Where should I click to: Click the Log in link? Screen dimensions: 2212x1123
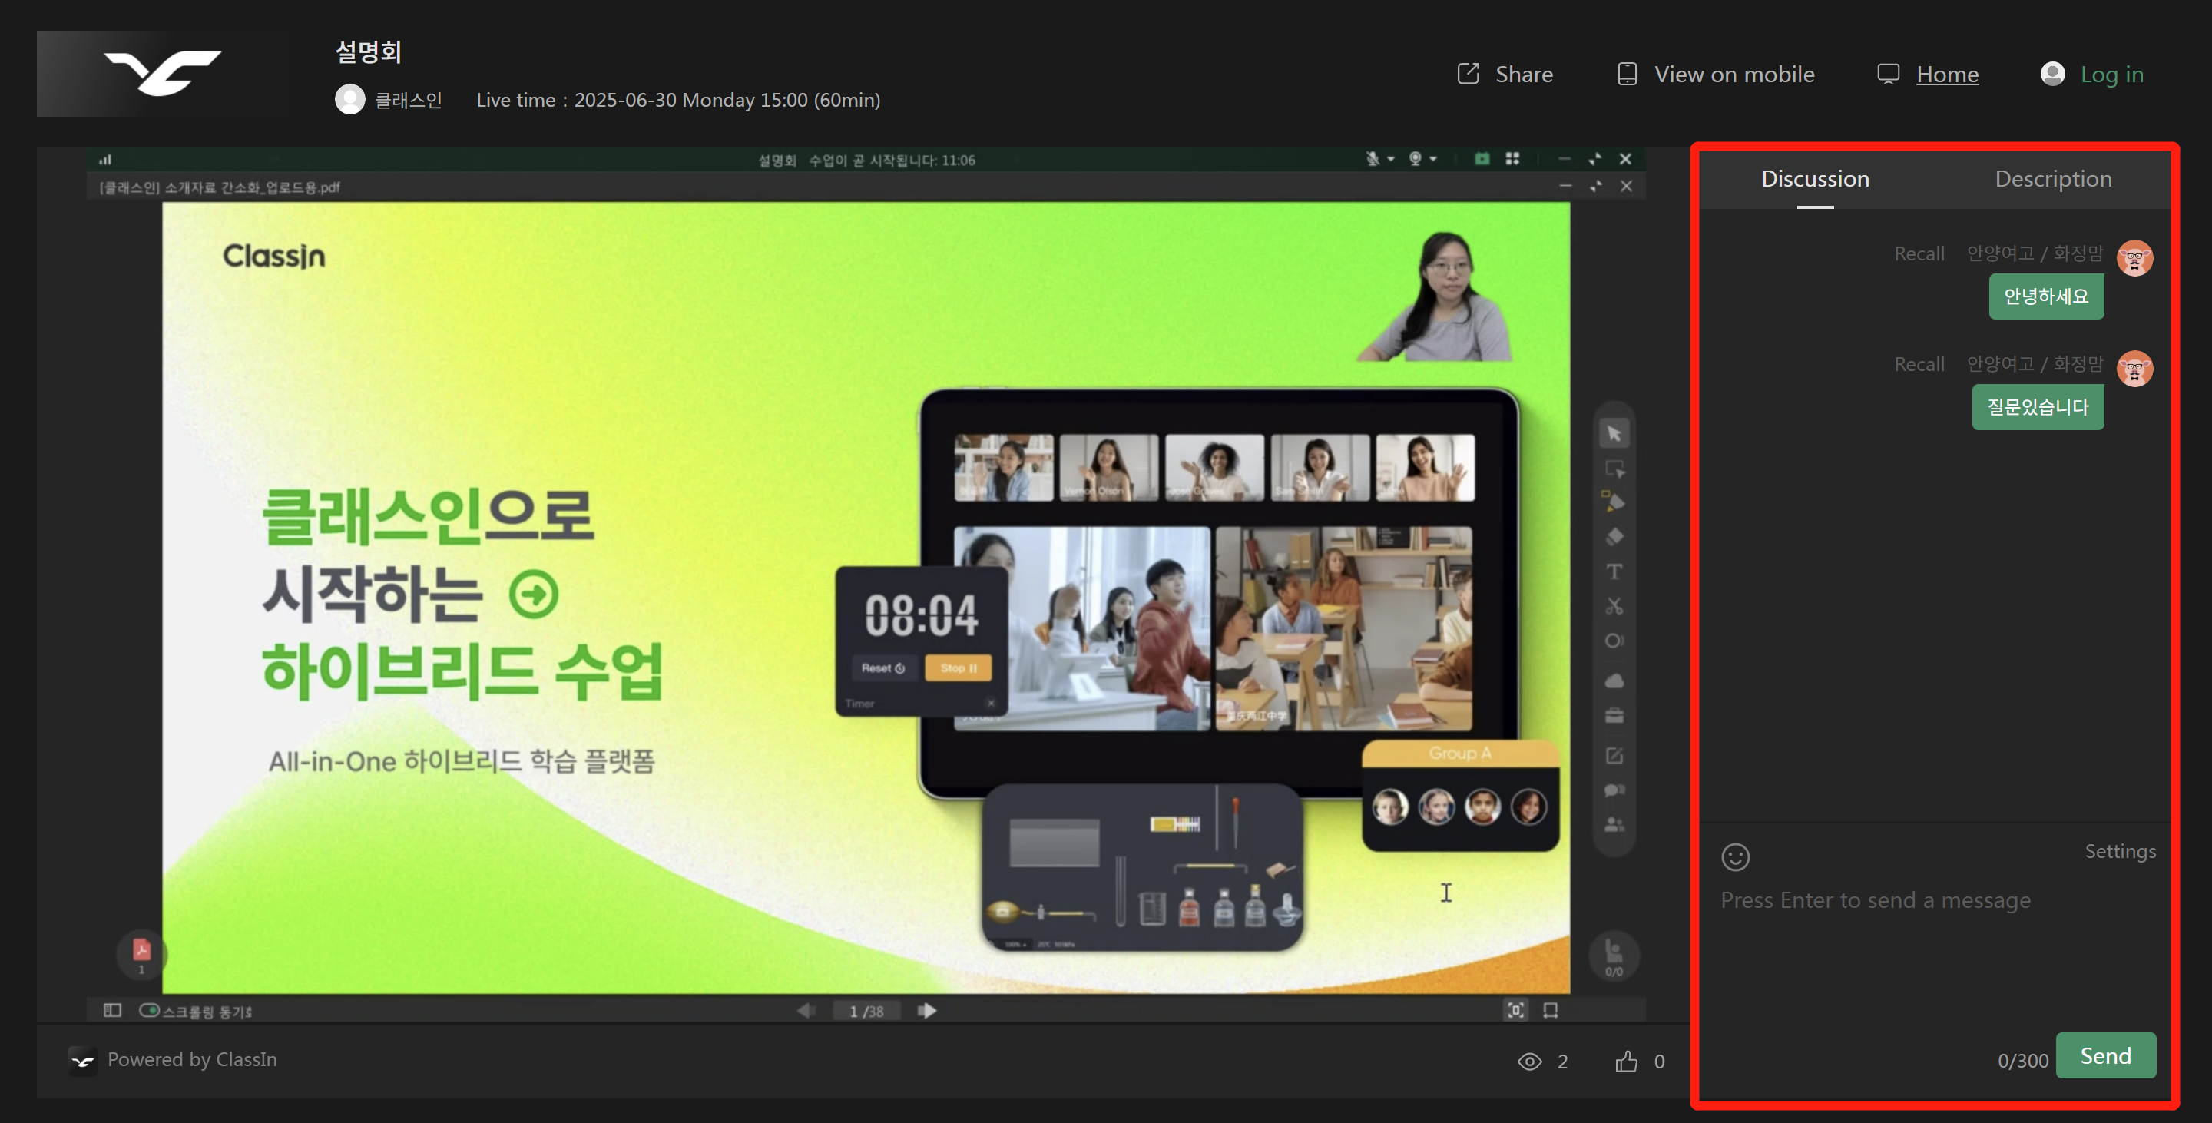tap(2111, 75)
